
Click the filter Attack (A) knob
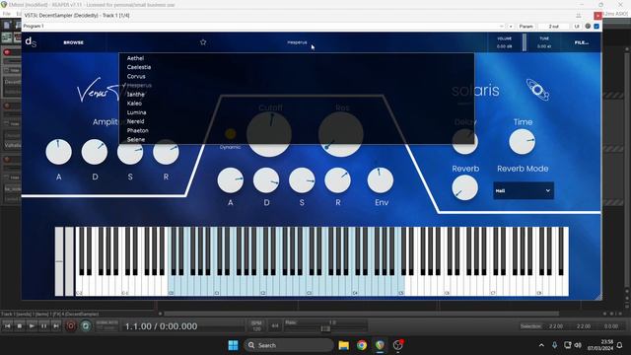(230, 180)
